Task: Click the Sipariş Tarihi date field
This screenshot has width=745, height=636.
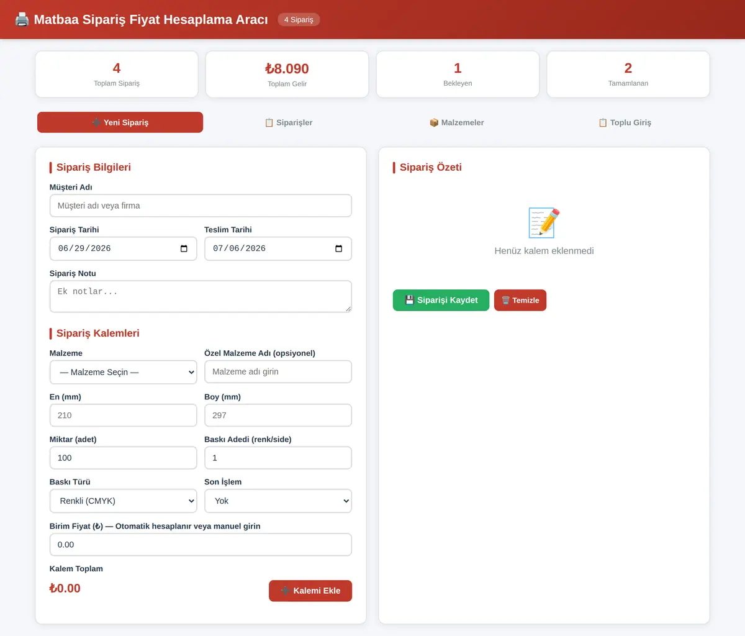Action: point(123,248)
